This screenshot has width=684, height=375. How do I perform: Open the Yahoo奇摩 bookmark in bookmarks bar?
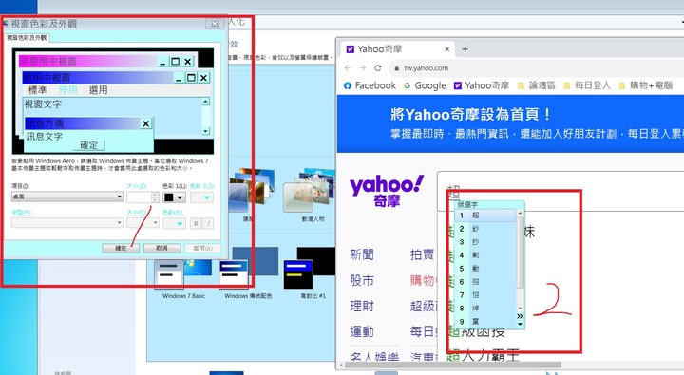(482, 85)
